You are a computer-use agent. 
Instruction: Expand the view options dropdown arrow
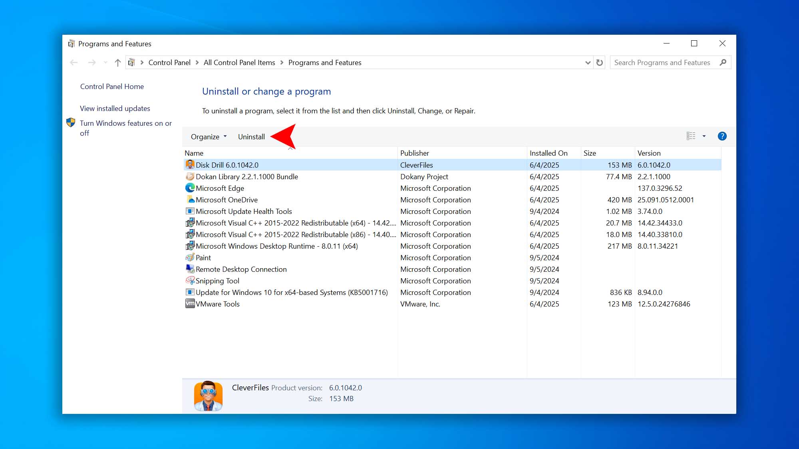pos(704,136)
